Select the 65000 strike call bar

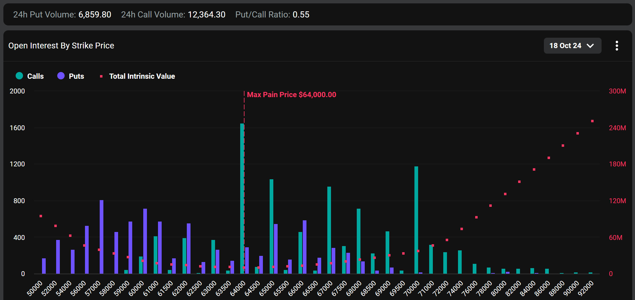click(x=271, y=226)
